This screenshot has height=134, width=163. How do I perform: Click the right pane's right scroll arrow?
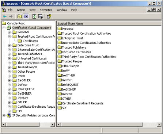coord(159,125)
